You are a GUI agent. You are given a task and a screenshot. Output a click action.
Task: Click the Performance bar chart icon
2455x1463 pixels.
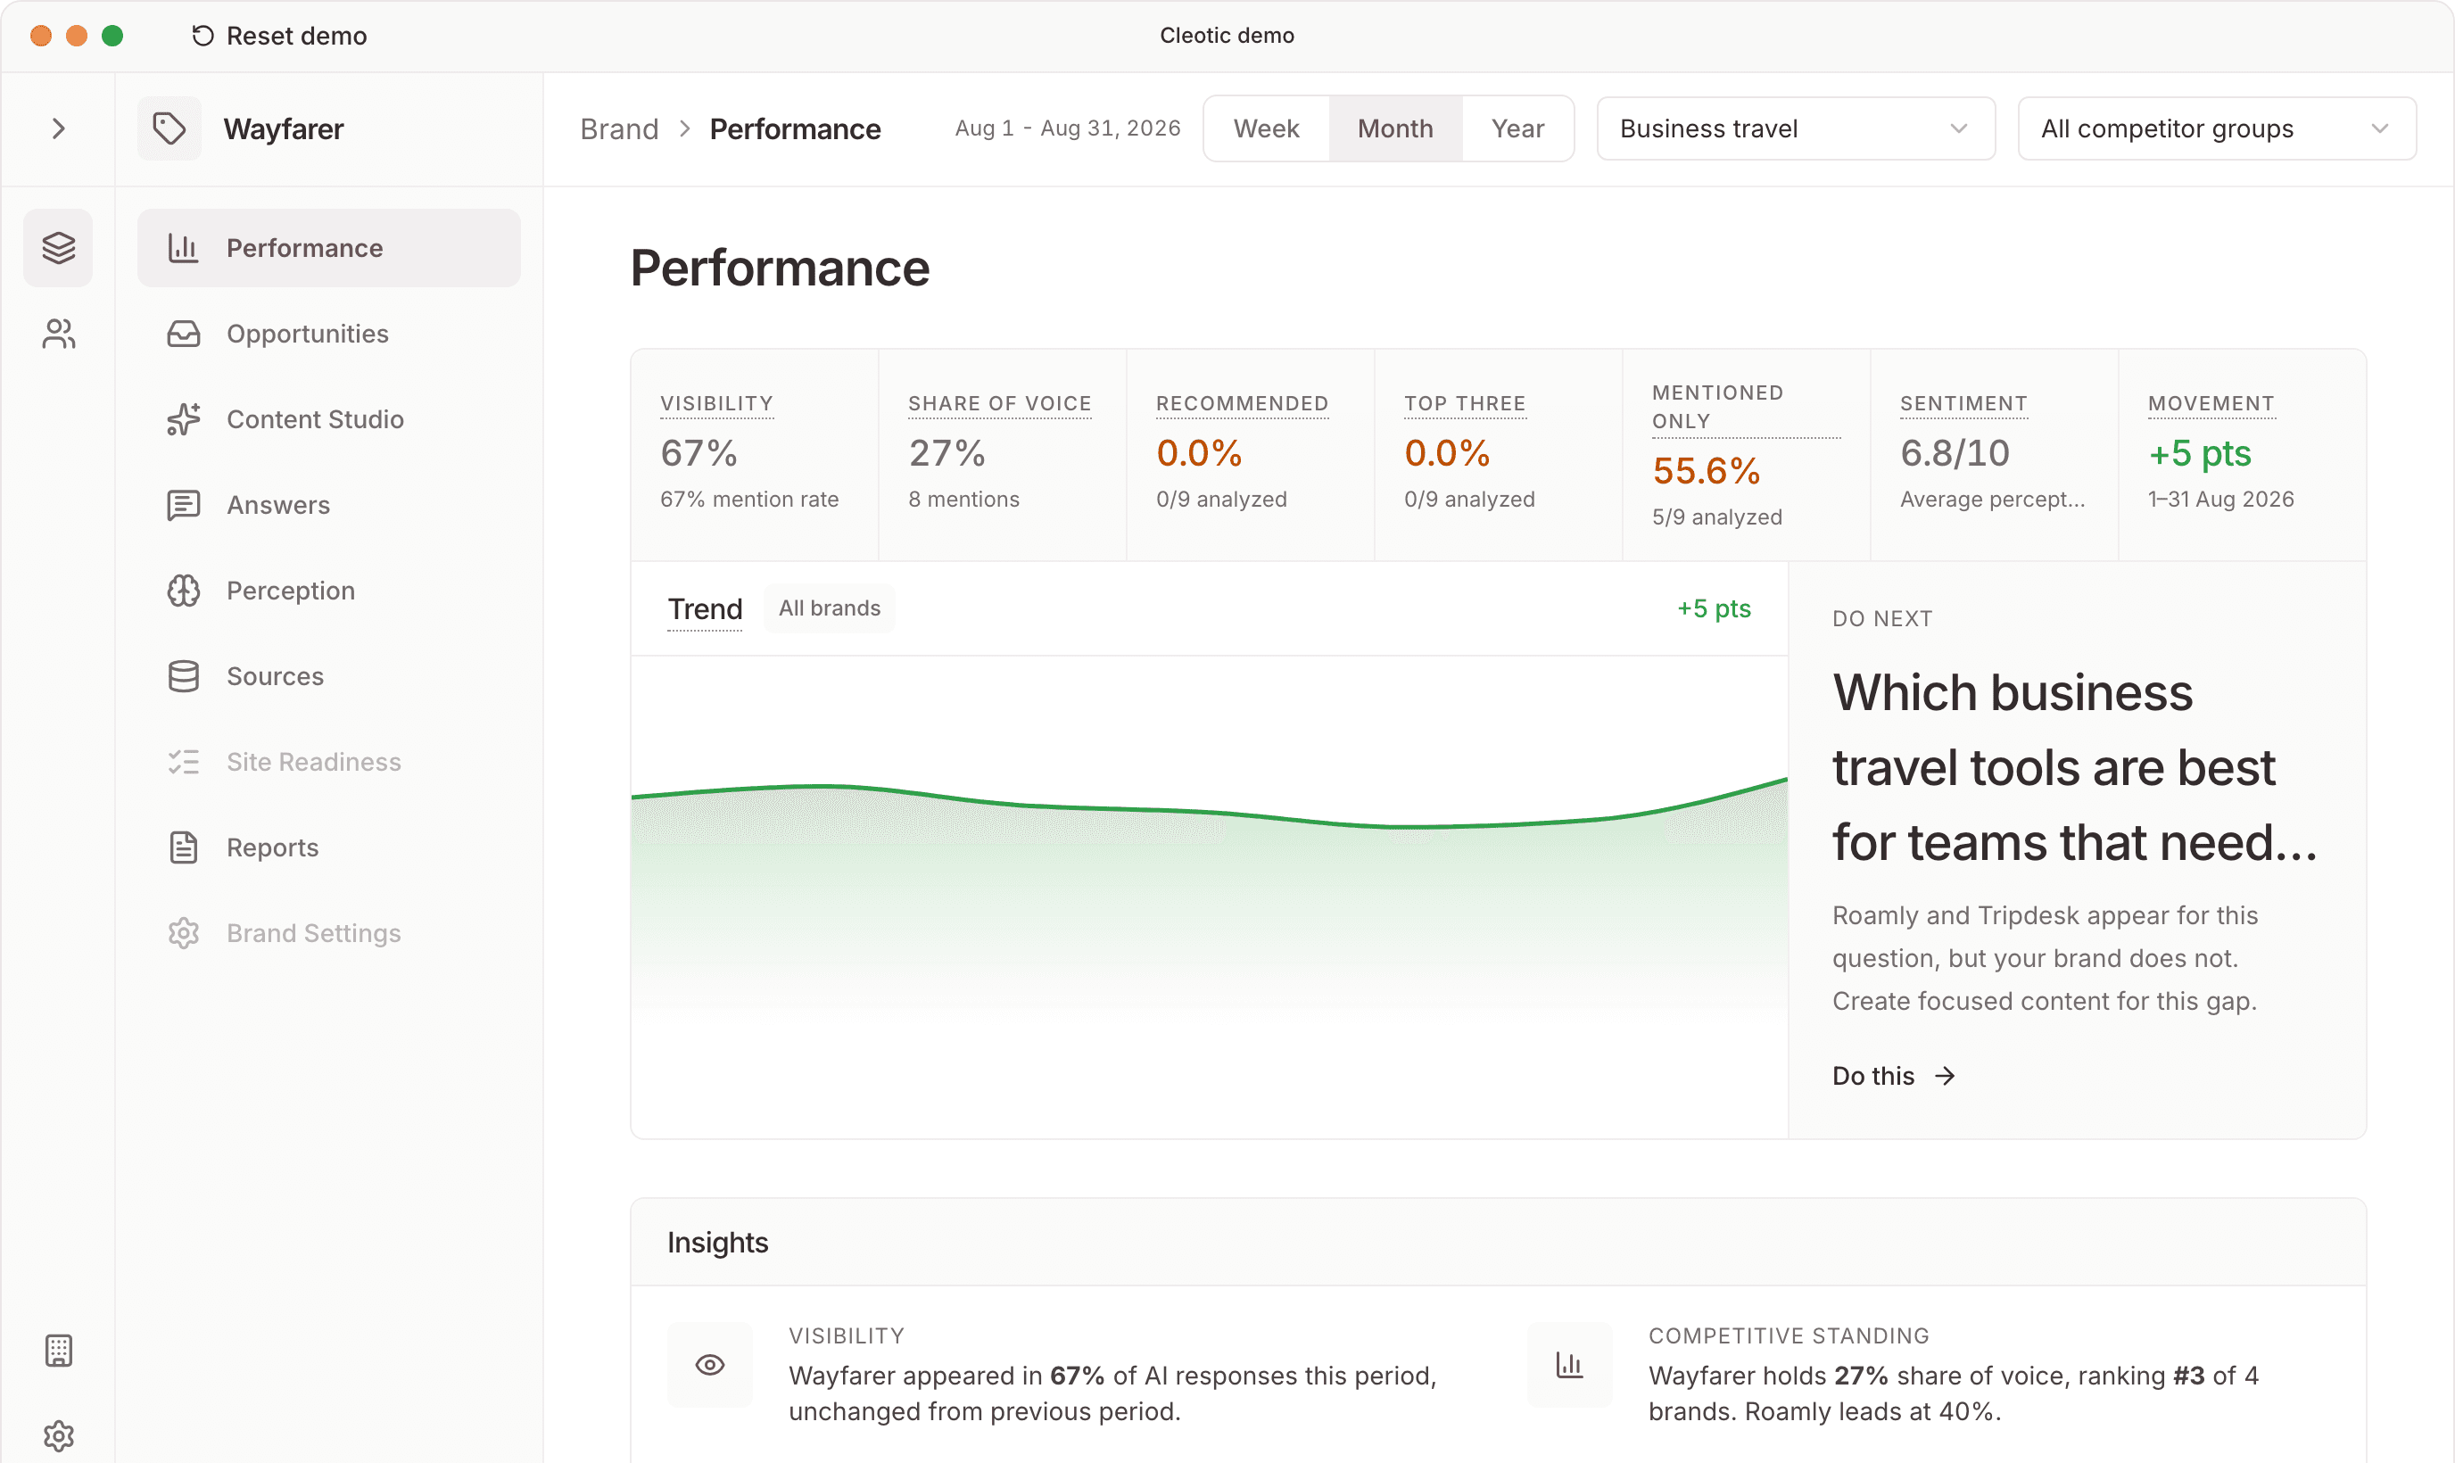click(183, 247)
